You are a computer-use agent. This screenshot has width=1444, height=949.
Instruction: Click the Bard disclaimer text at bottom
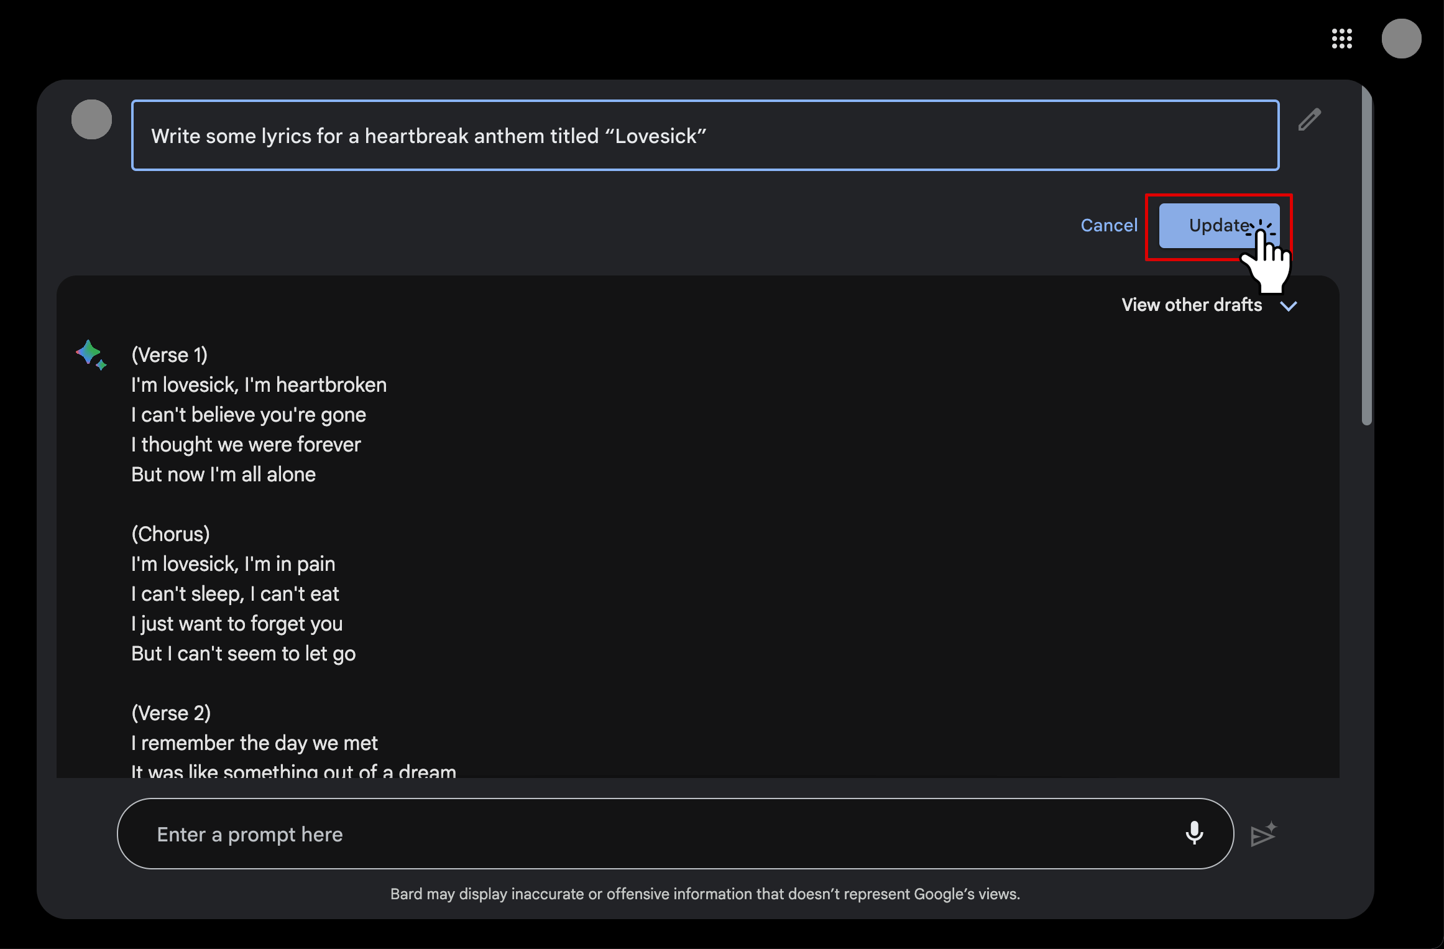[705, 894]
